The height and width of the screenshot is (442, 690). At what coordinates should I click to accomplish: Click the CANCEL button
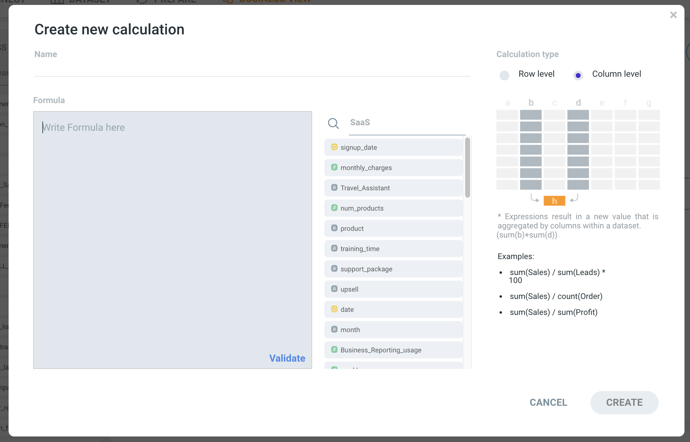tap(548, 402)
